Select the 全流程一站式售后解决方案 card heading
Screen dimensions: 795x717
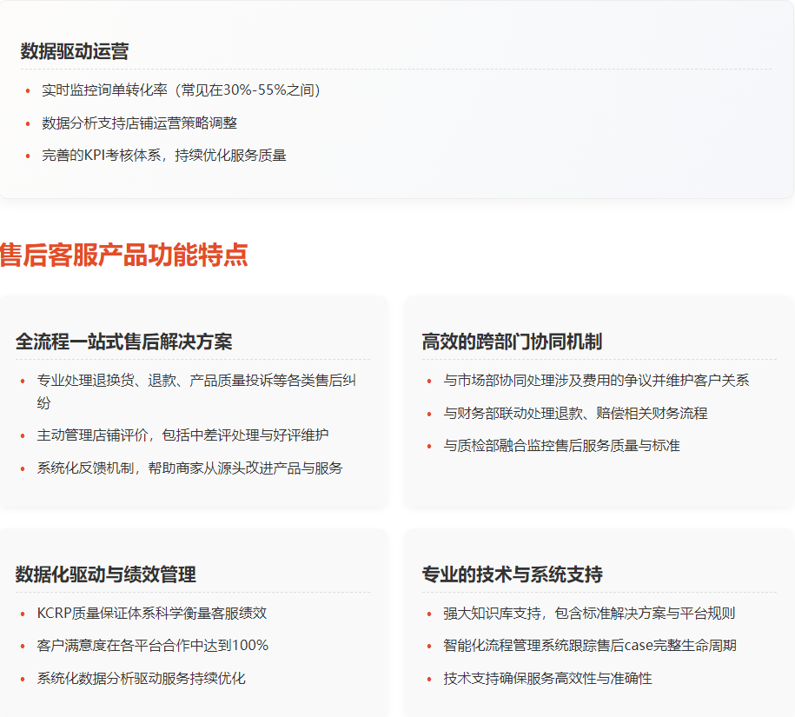coord(123,342)
